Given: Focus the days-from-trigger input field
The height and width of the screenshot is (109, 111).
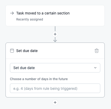Looking at the screenshot, I should click(x=55, y=88).
